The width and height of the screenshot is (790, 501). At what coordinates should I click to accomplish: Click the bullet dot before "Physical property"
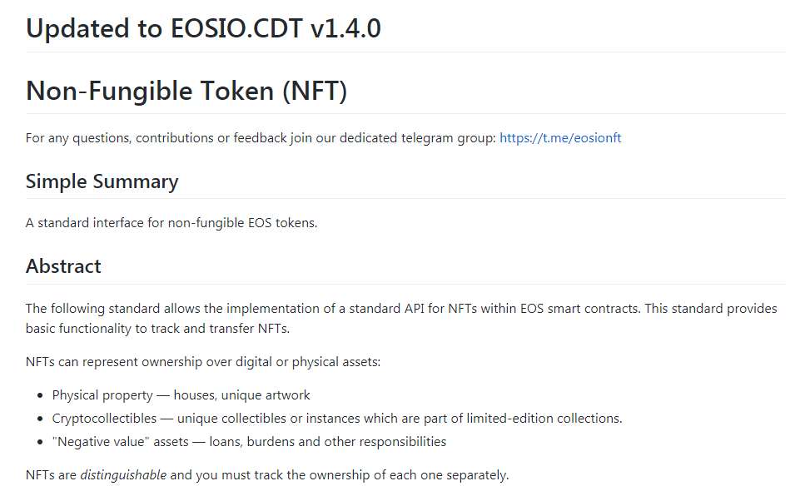(42, 396)
